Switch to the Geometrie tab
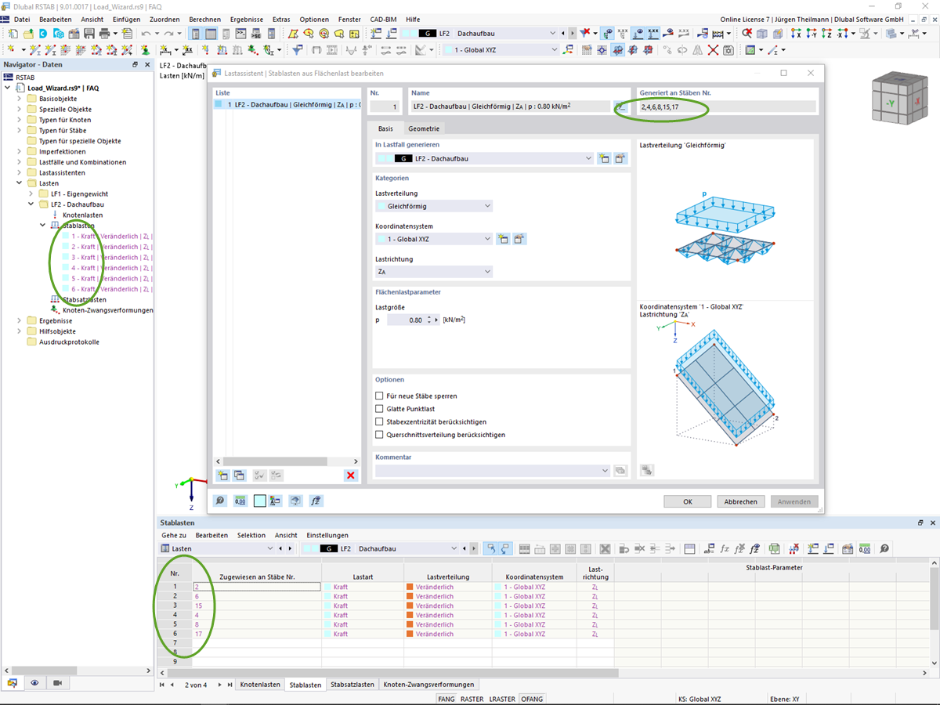The image size is (940, 705). 423,128
